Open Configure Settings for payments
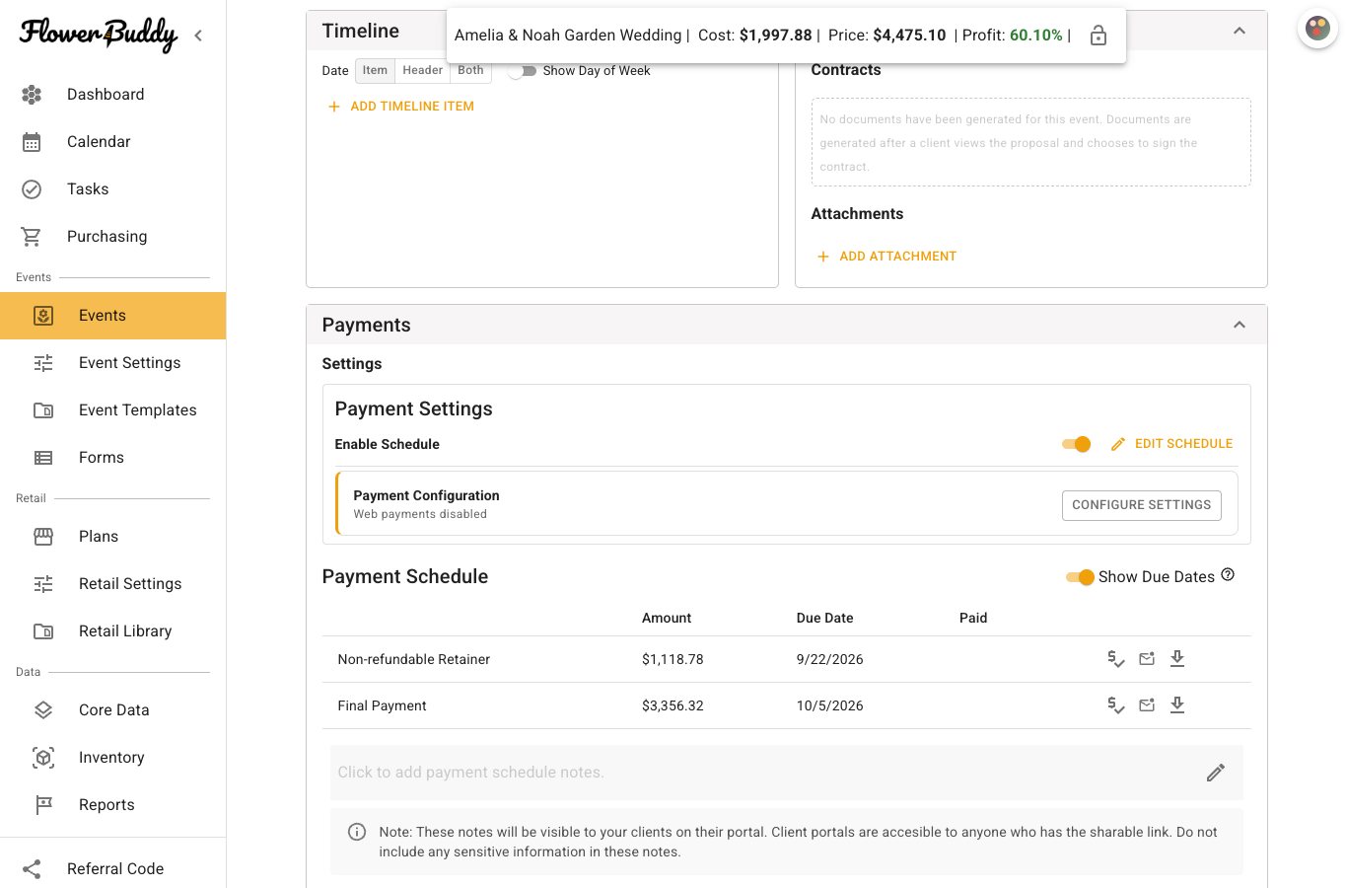The image size is (1346, 888). pos(1142,505)
